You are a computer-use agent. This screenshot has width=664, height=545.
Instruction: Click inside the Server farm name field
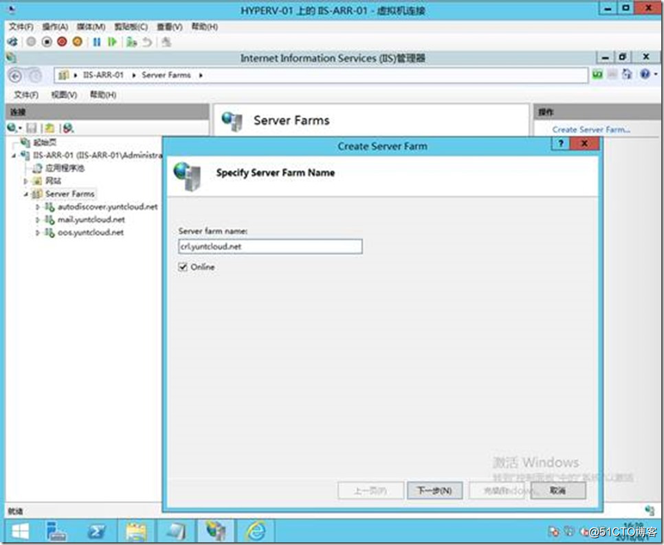270,246
